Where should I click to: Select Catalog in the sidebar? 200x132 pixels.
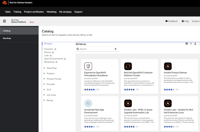coord(19,31)
